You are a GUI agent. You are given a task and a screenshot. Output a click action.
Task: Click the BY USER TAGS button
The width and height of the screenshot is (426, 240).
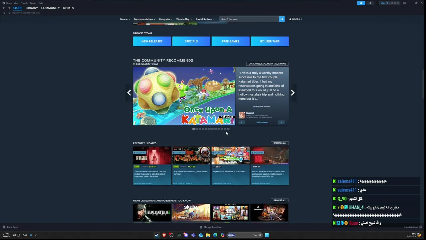[x=270, y=41]
